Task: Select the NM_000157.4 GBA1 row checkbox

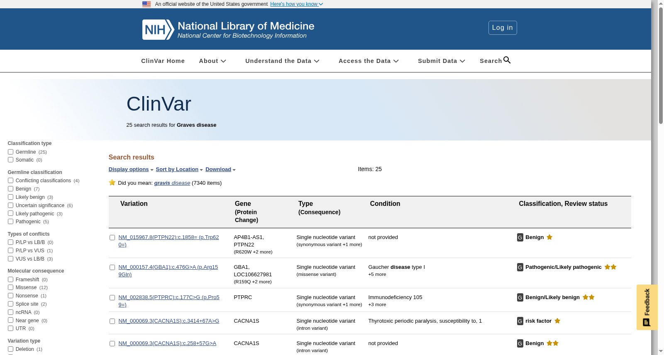Action: (x=112, y=268)
